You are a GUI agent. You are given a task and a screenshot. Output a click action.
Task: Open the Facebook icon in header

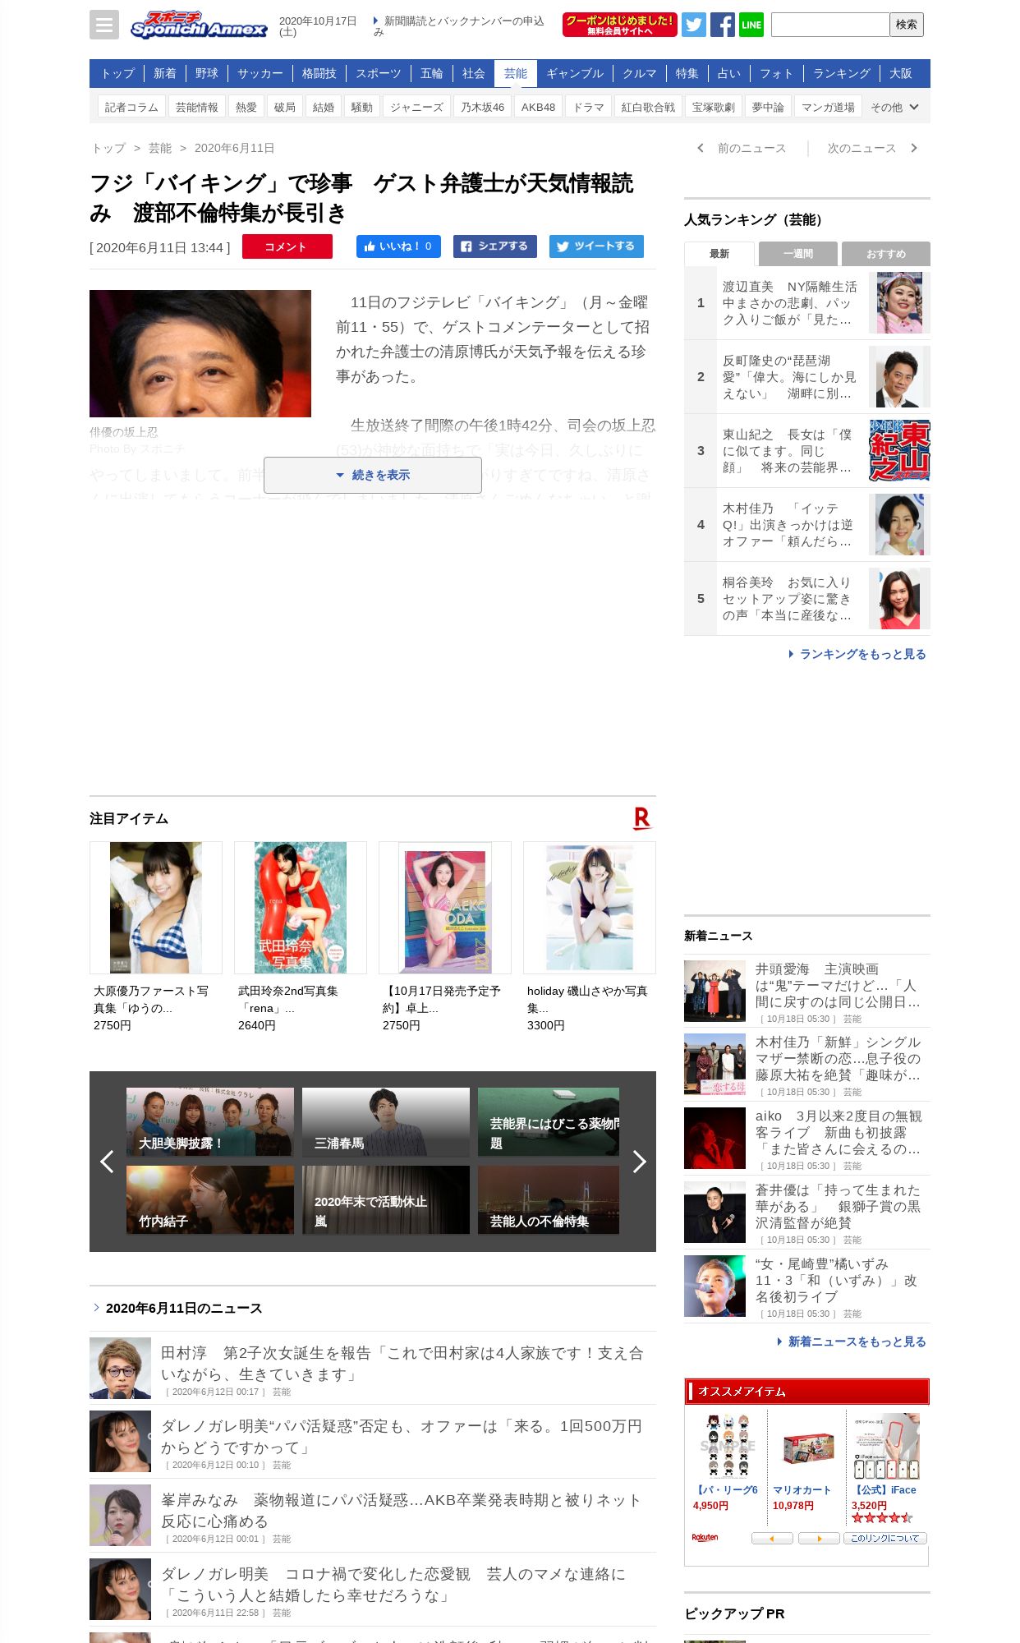723,25
